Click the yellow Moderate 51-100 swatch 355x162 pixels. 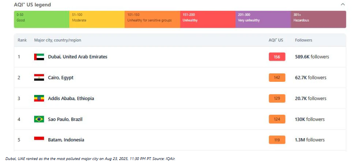point(97,19)
